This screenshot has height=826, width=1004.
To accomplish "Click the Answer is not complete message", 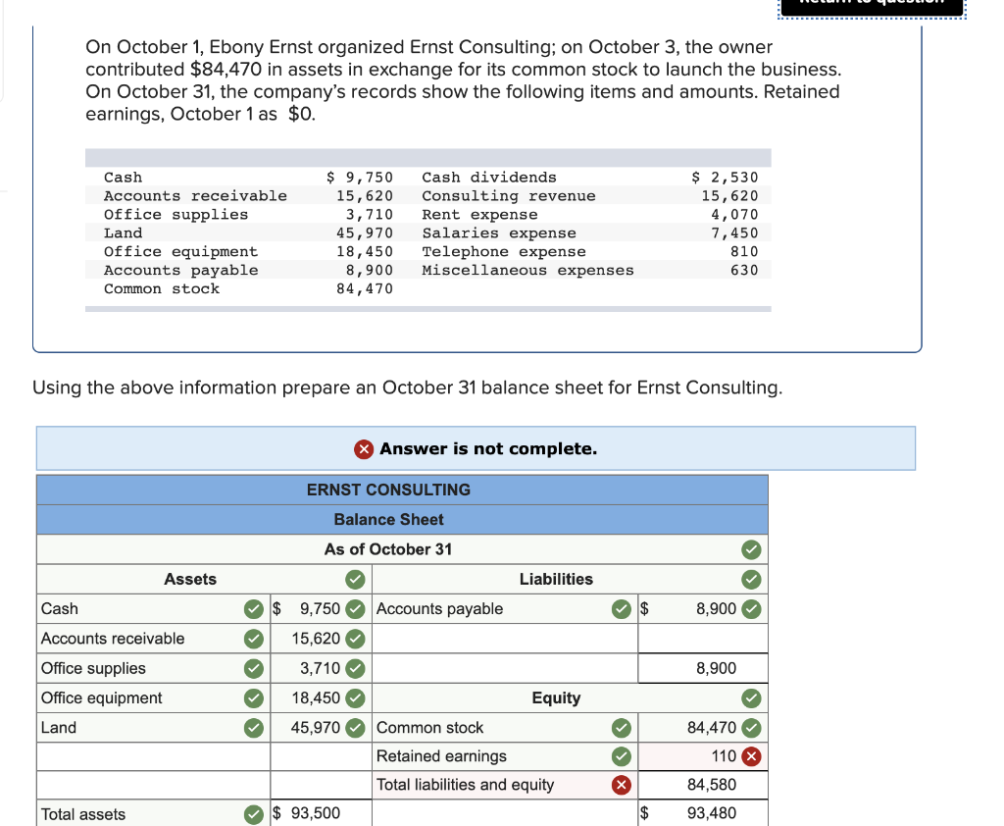I will click(488, 449).
